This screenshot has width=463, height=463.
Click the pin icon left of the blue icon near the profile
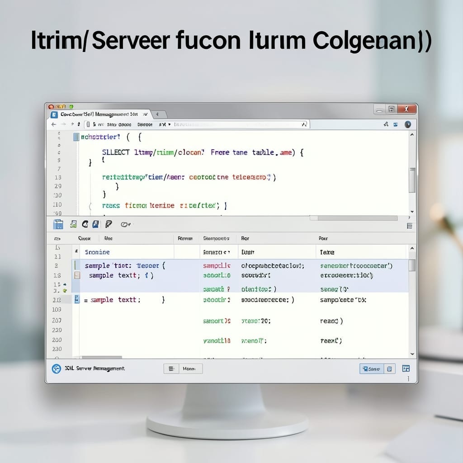[386, 124]
